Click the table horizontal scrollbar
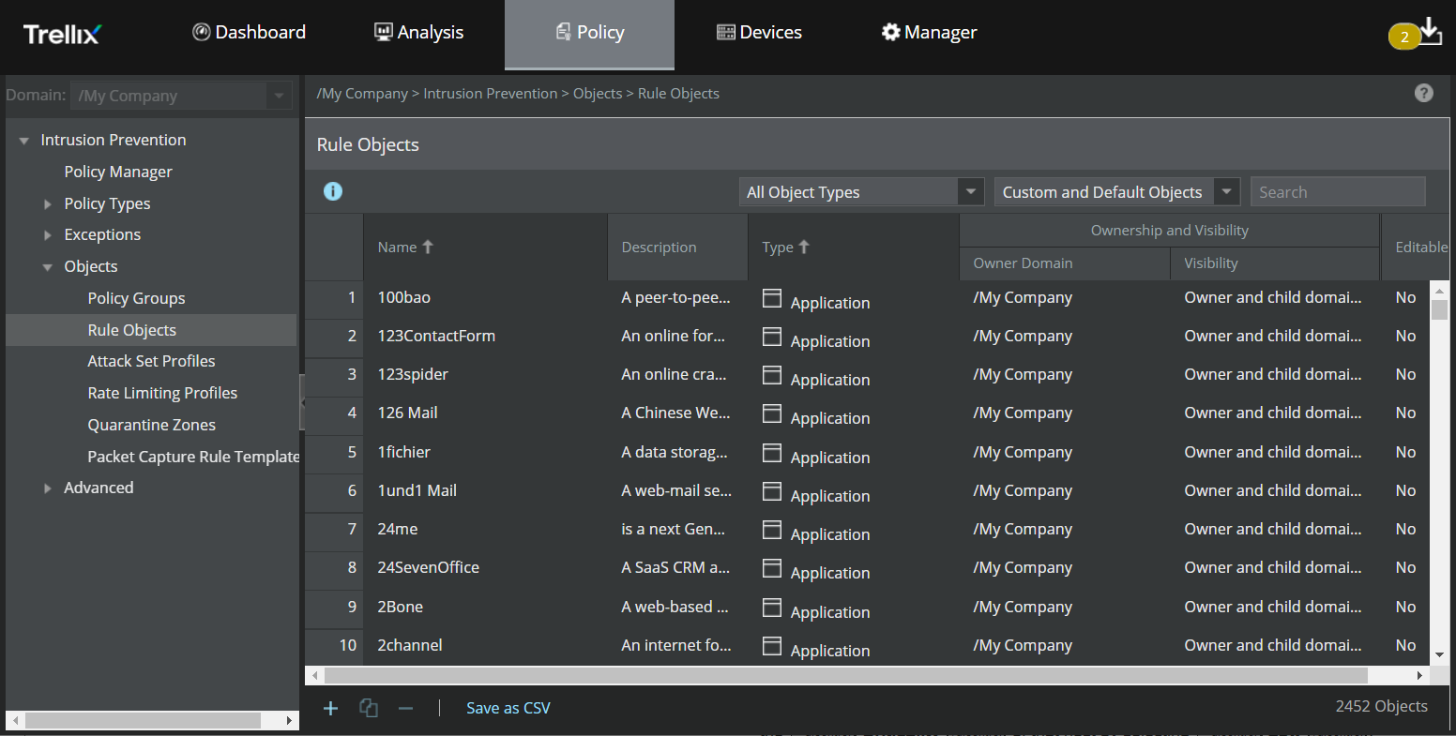The height and width of the screenshot is (736, 1456). pos(846,675)
